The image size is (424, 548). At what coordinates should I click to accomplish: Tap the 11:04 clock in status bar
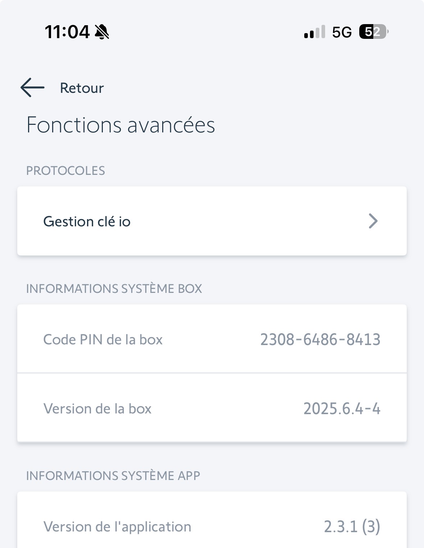click(x=67, y=32)
